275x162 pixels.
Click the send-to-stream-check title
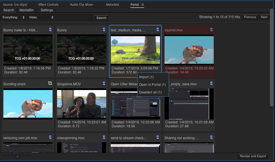coord(129,138)
